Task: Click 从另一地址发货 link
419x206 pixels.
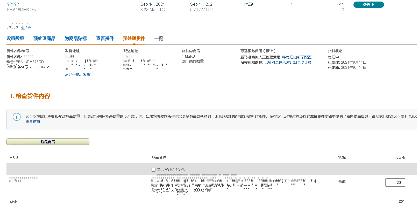Action: click(78, 74)
